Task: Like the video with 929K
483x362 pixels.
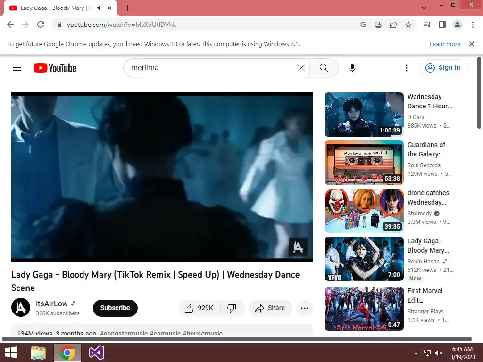Action: pyautogui.click(x=200, y=308)
